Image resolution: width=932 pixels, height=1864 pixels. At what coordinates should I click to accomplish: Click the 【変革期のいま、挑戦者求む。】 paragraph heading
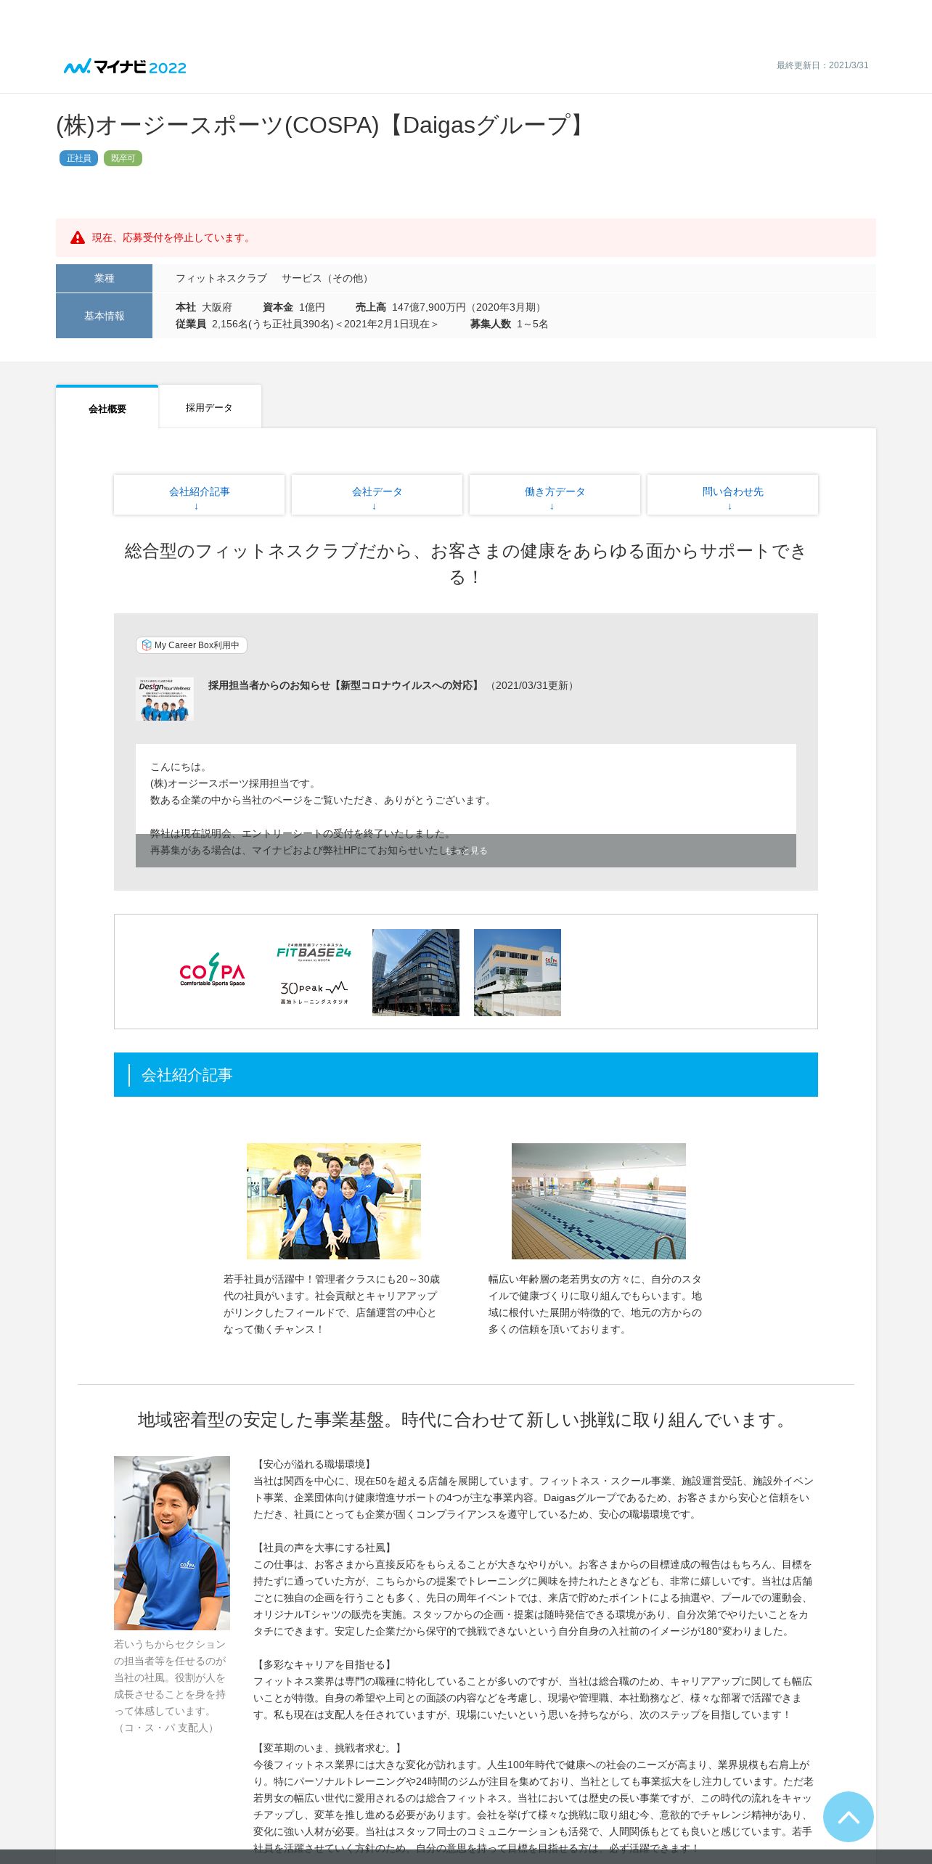pyautogui.click(x=329, y=1748)
